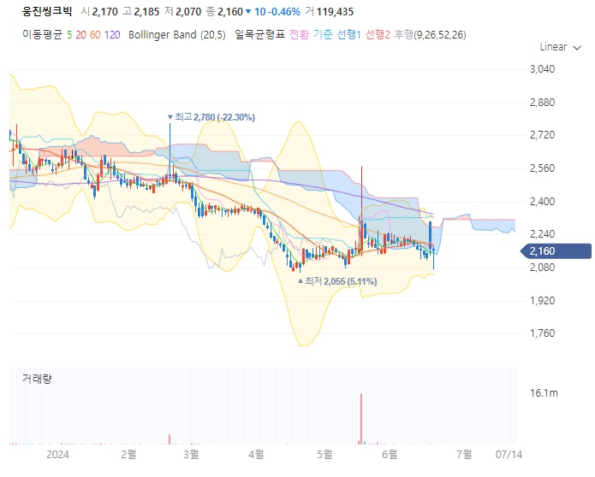The image size is (595, 477).
Task: Open the Linear scale dropdown
Action: (560, 47)
